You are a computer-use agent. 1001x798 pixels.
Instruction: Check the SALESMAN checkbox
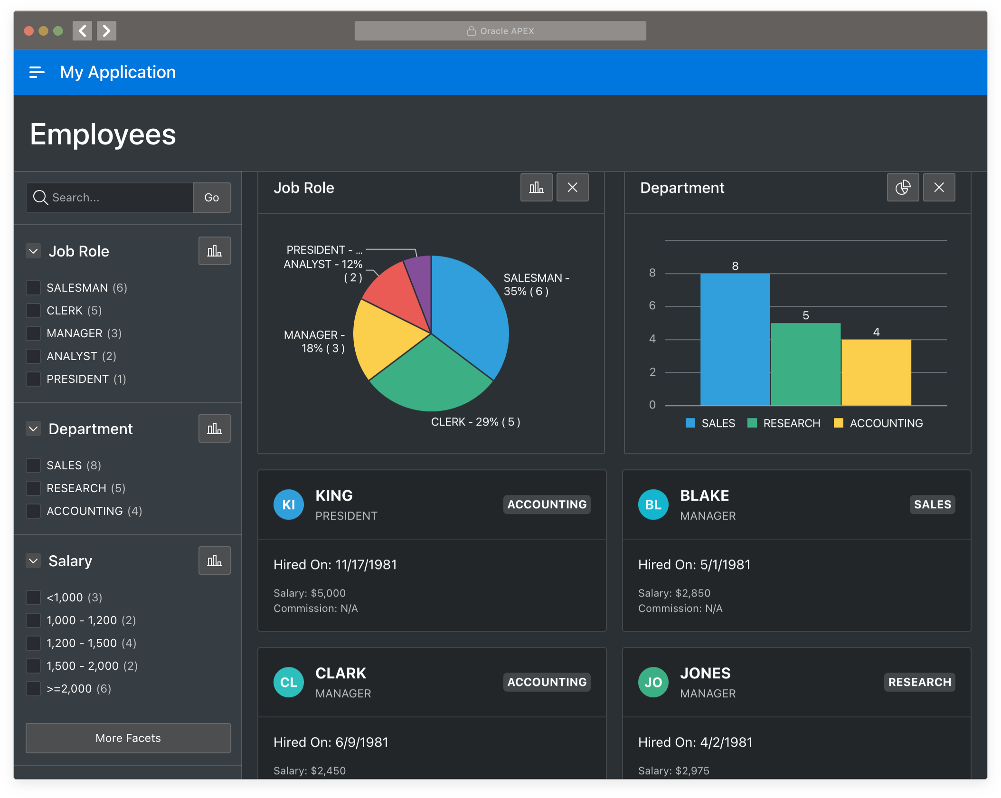[x=33, y=288]
